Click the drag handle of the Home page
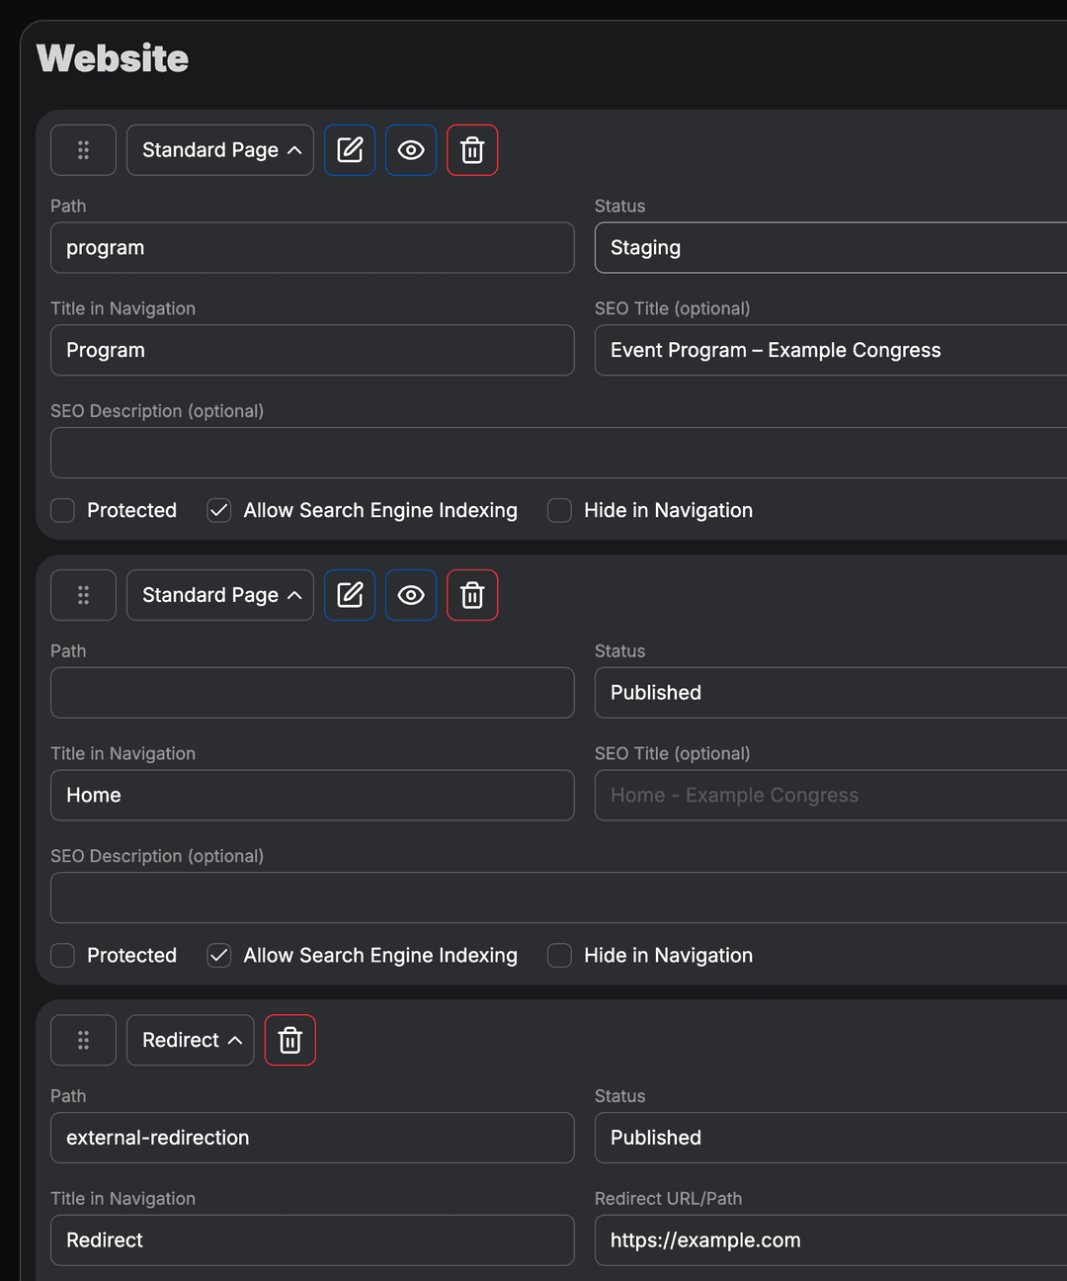The width and height of the screenshot is (1067, 1281). click(83, 595)
